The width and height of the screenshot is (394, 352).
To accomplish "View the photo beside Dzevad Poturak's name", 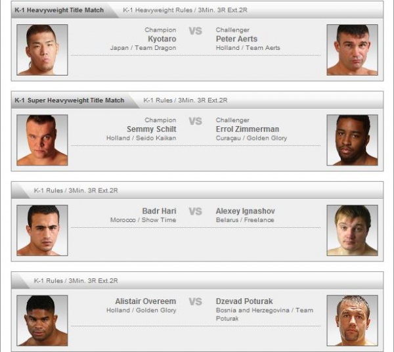I will click(x=352, y=320).
